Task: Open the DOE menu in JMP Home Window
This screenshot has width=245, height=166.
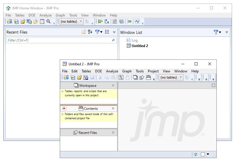Action: click(x=32, y=15)
